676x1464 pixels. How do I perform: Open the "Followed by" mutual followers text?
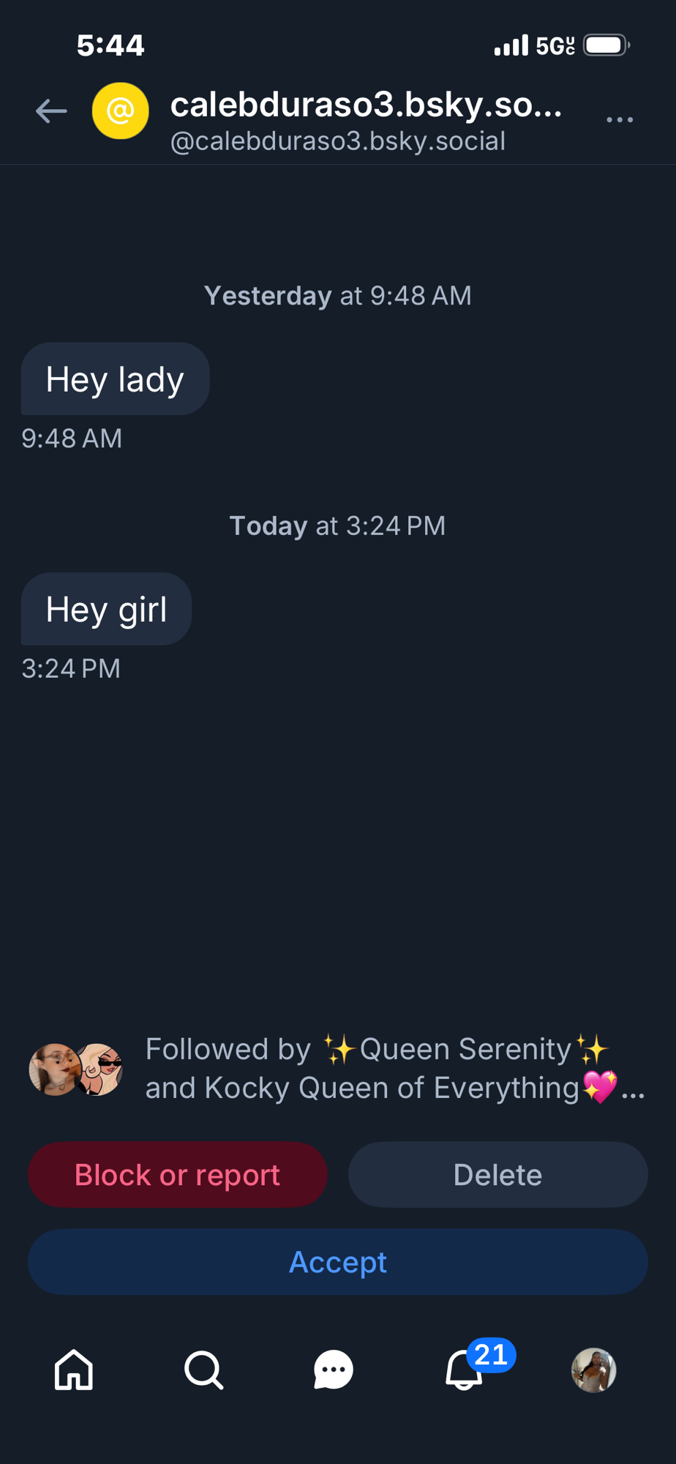[x=380, y=1069]
